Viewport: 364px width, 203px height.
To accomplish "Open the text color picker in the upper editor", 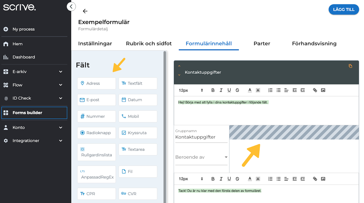I will pyautogui.click(x=250, y=90).
